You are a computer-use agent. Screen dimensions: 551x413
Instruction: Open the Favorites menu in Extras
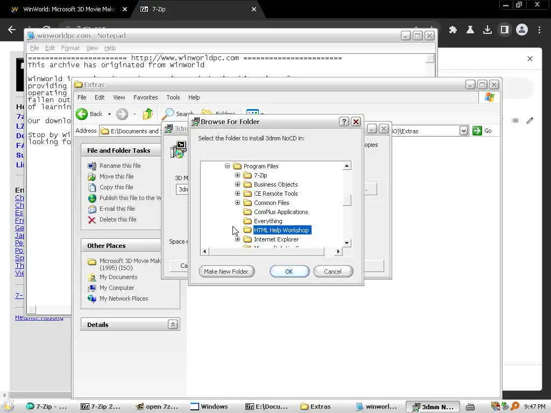click(145, 97)
